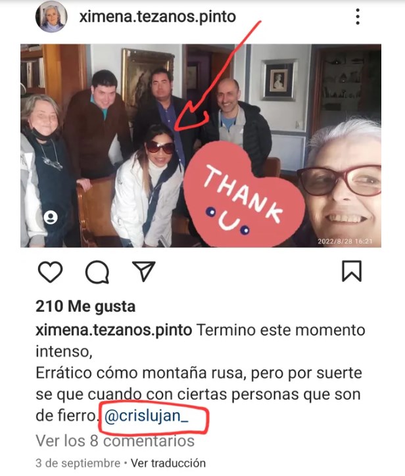The height and width of the screenshot is (476, 405).
Task: Open the @crislujan_ mention
Action: click(147, 416)
